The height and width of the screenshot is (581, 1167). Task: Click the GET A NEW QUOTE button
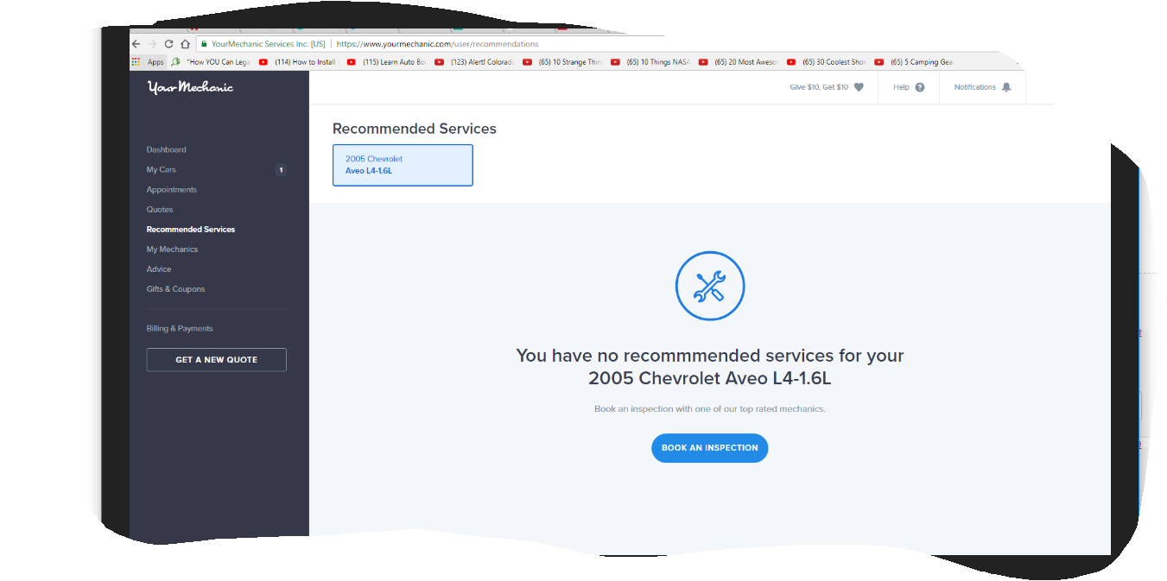click(216, 360)
